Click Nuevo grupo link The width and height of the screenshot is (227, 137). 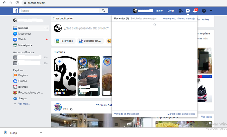(169, 18)
